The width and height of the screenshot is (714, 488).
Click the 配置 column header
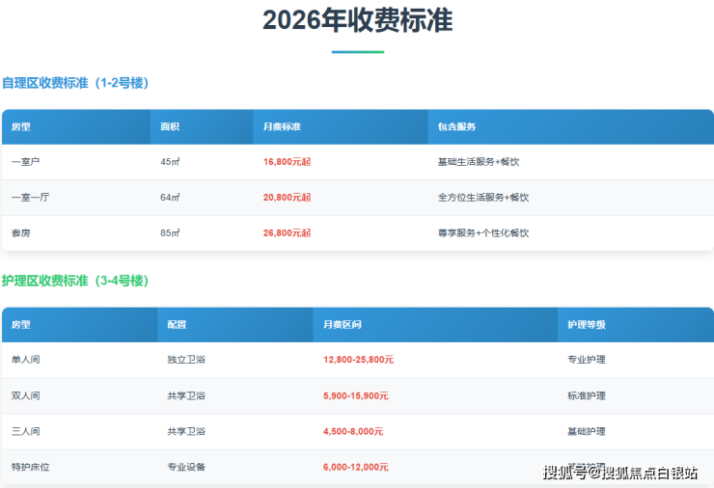(177, 325)
